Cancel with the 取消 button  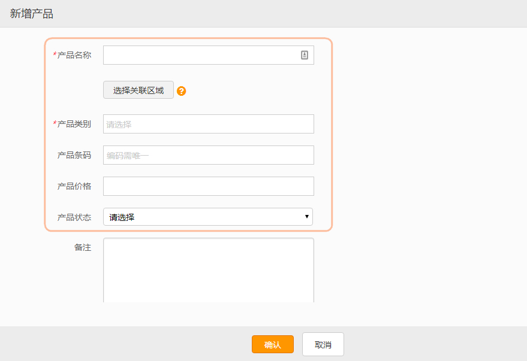pyautogui.click(x=323, y=344)
